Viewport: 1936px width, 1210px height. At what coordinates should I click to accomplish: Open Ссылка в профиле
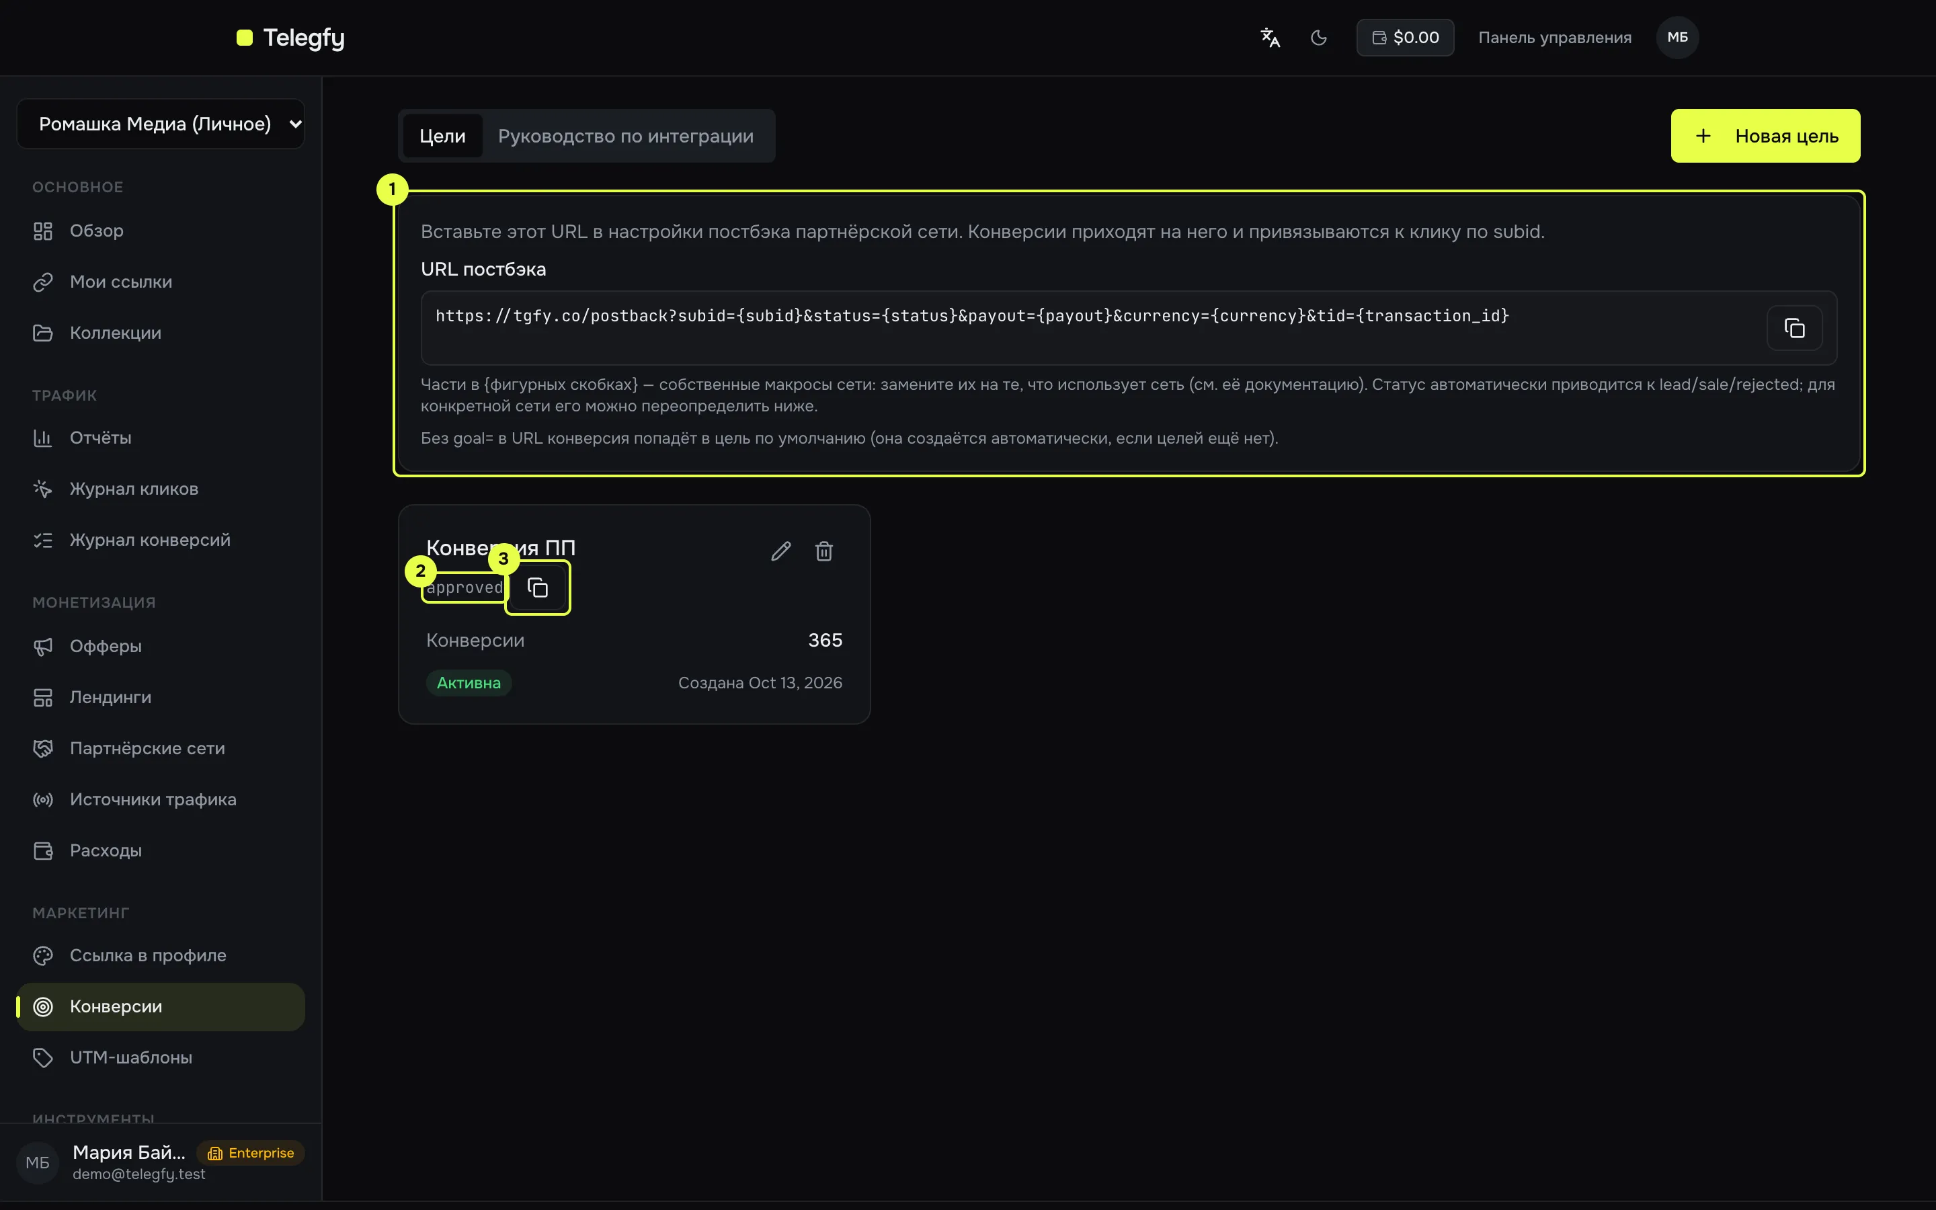tap(161, 955)
